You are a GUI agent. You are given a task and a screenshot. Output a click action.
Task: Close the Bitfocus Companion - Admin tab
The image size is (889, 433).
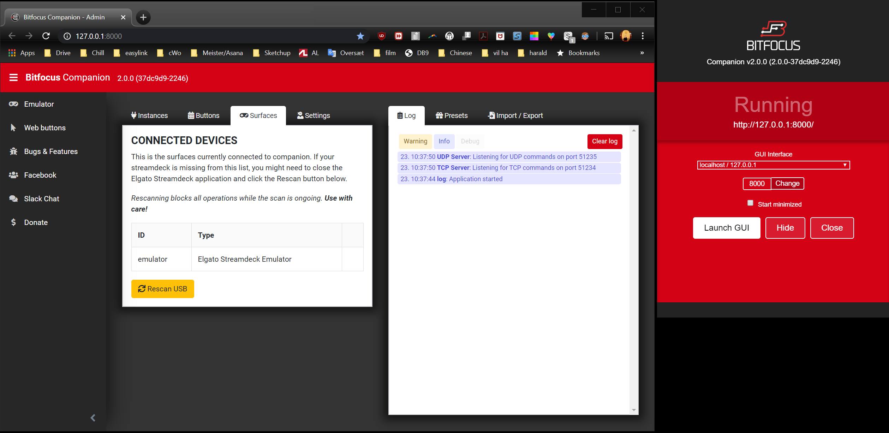pos(123,17)
